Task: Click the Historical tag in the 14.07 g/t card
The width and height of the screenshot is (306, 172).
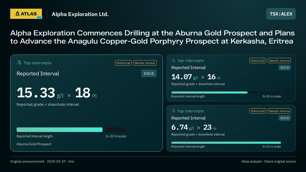Action: pyautogui.click(x=258, y=60)
